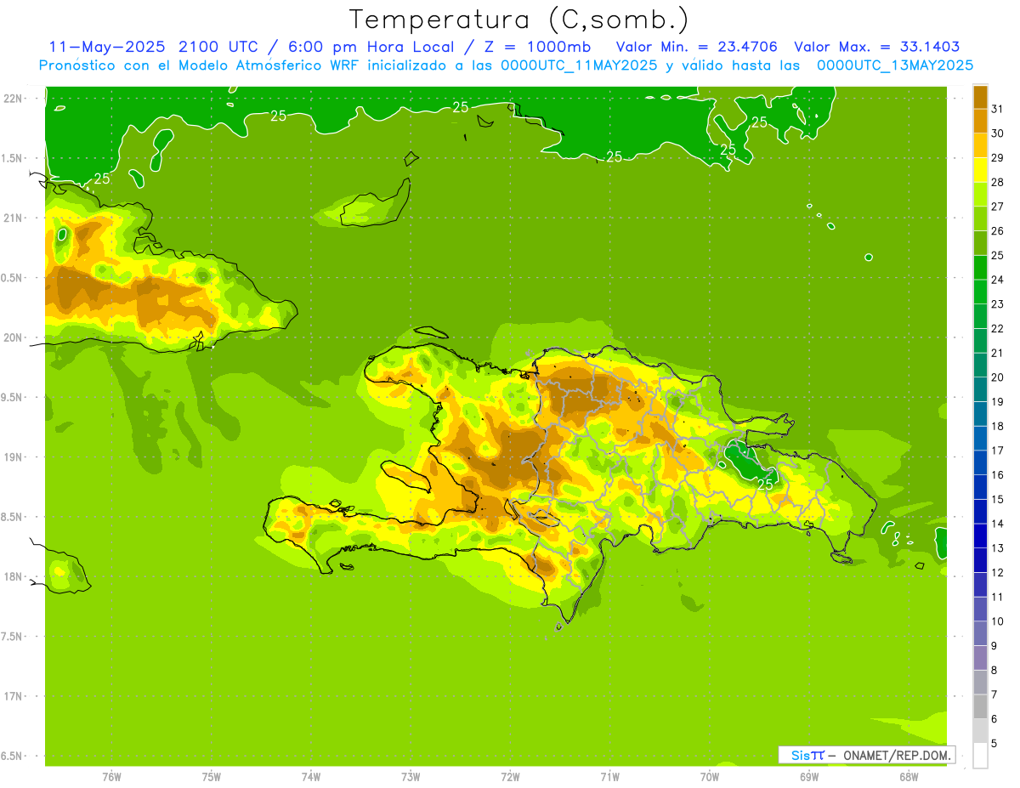Click the '18N' latitude axis label

14,576
